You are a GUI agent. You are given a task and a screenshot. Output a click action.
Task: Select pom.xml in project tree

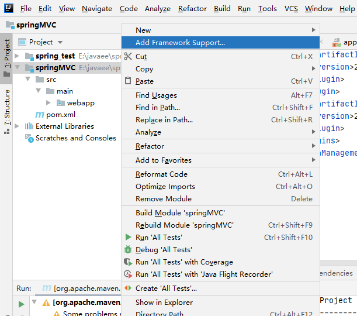point(61,115)
